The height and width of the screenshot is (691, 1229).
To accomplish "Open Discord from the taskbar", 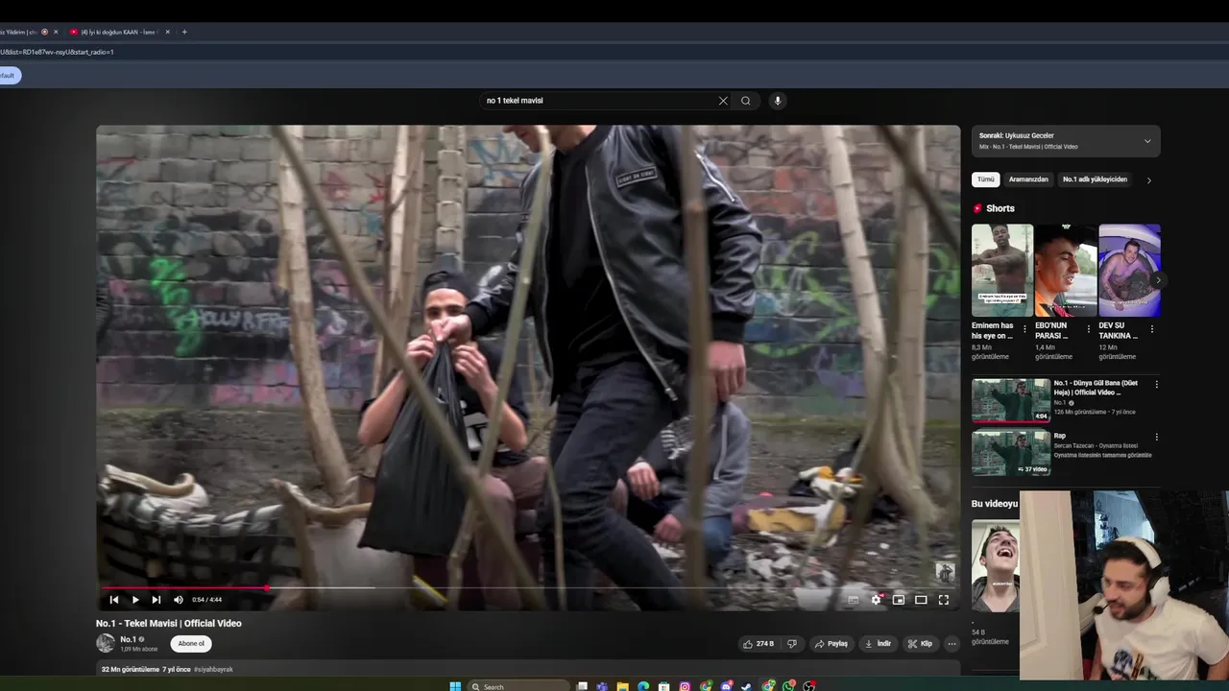I will (x=726, y=685).
